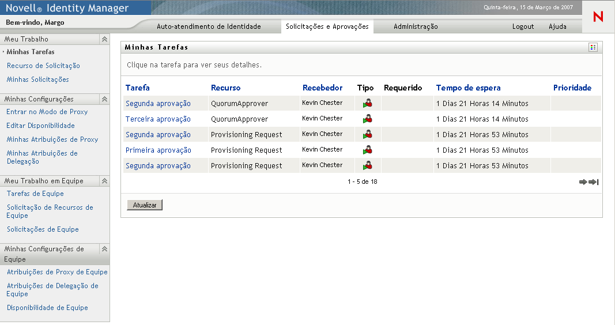Click 'QuorumApprover' in Terceira aprovação row
The image size is (615, 325).
pos(240,119)
